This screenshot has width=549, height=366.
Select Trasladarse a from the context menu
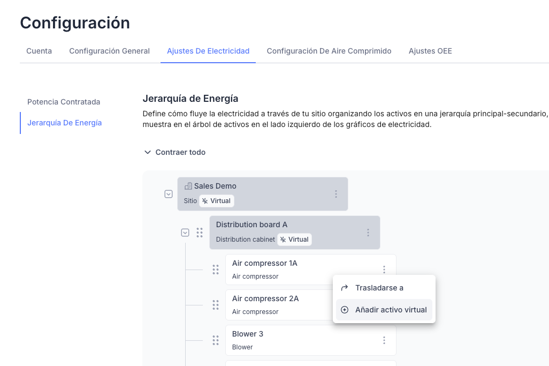click(x=379, y=288)
